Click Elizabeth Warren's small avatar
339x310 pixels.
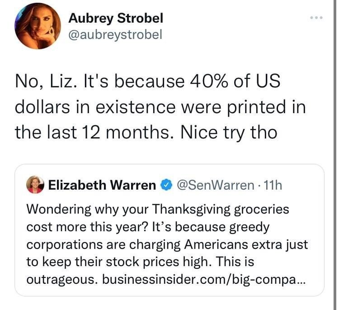click(x=35, y=185)
